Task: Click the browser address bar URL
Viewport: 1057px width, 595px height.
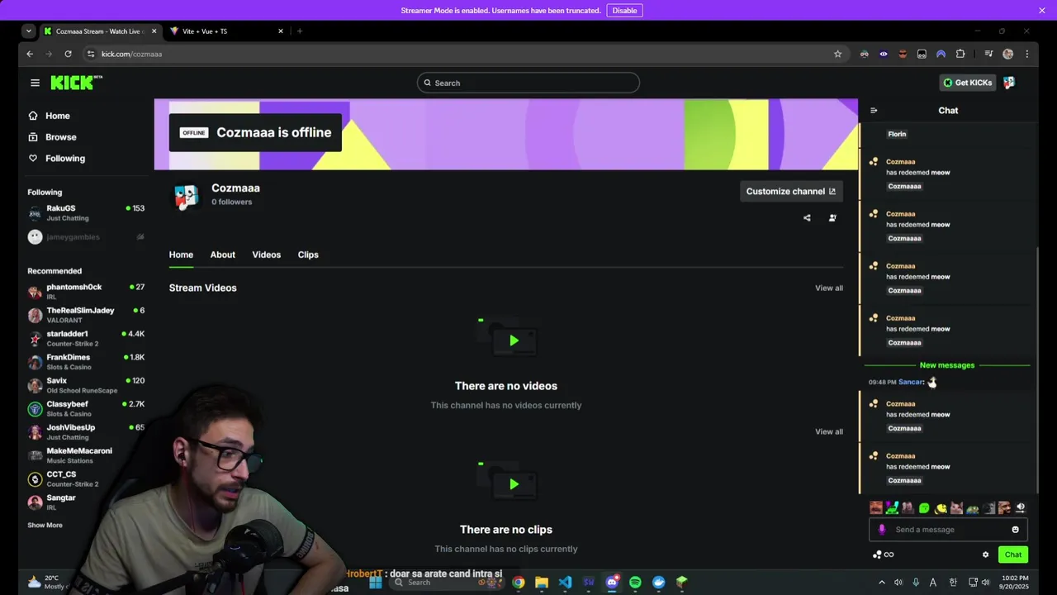Action: point(132,54)
